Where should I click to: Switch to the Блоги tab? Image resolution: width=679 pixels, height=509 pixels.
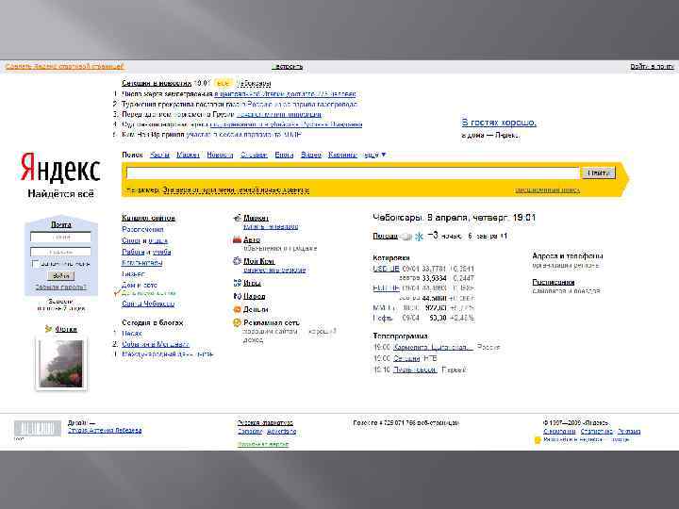pyautogui.click(x=284, y=155)
